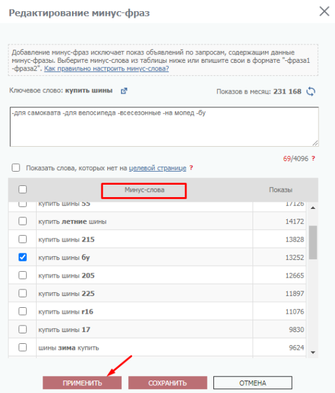Check the 'купить шины 205' row
335x393 pixels.
click(22, 276)
